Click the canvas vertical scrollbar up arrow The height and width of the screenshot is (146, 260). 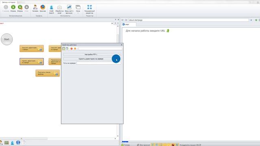pyautogui.click(x=118, y=26)
